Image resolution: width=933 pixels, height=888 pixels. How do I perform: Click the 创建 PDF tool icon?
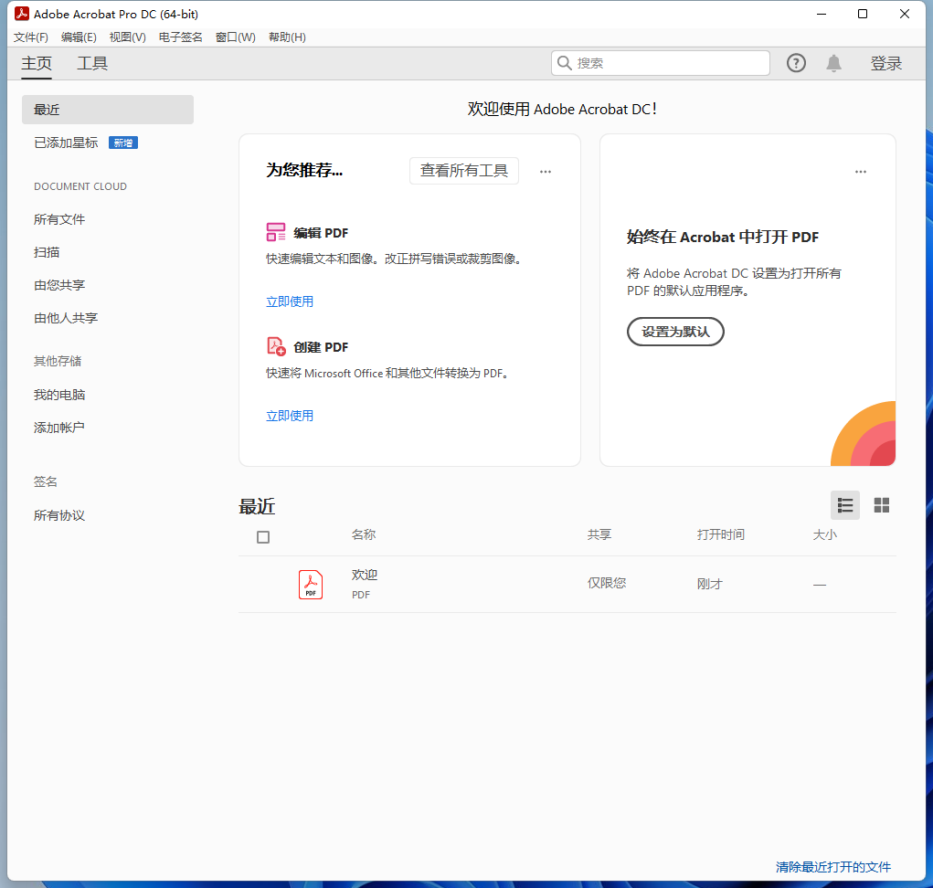[x=276, y=346]
